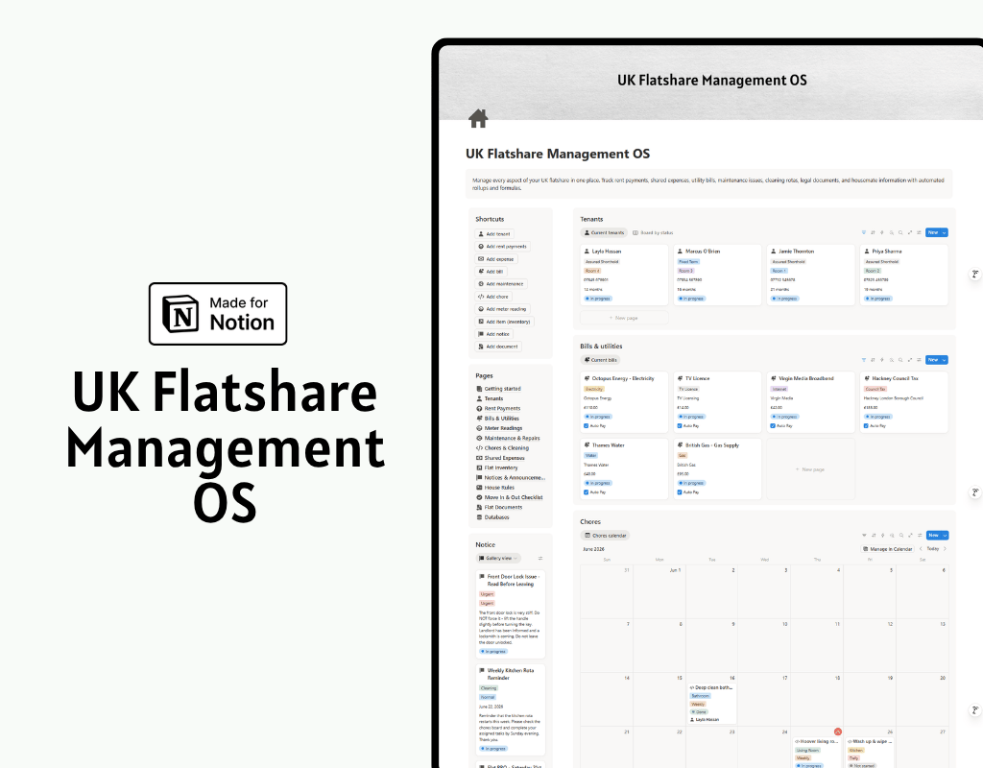
Task: Click lightning icon in Bills & utilities toolbar
Action: point(882,360)
